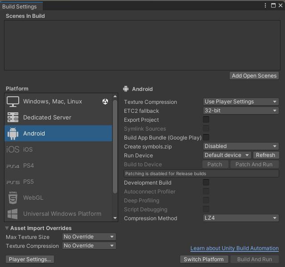Screen dimensions: 285x267
Task: Select Windows, Mac, Linux platform
Action: pyautogui.click(x=58, y=101)
